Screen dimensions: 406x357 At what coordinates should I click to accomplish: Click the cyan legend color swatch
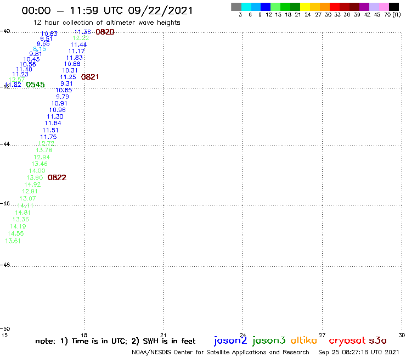click(x=246, y=7)
